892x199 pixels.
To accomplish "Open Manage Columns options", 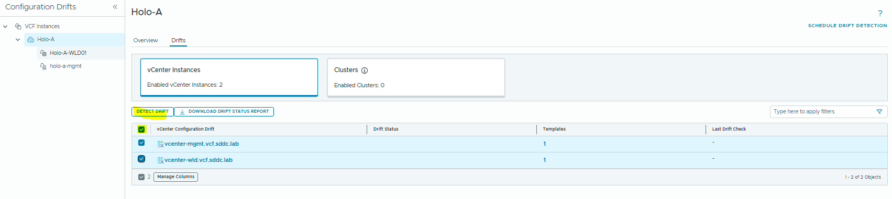I will coord(175,177).
